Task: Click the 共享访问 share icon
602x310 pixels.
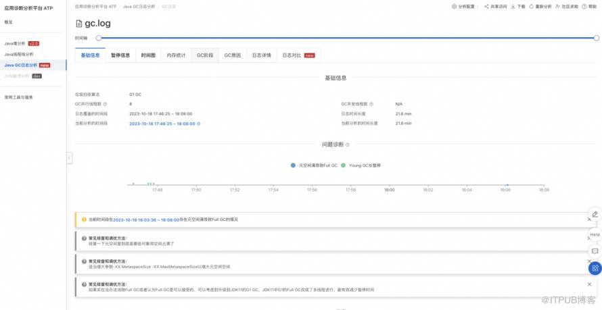Action: (486, 7)
